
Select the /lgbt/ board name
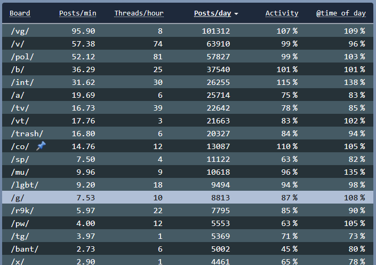[x=25, y=185]
